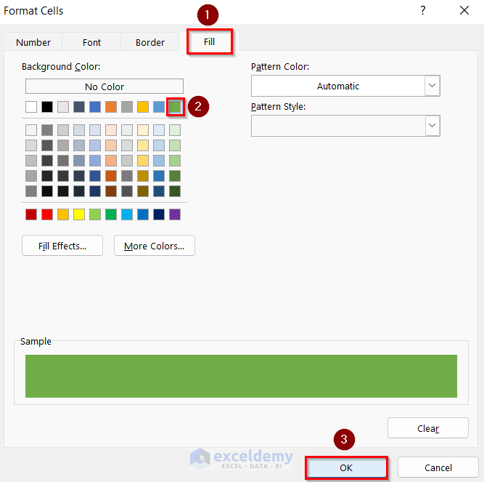Choose purple standard color swatch
Screen dimensions: 484x482
click(175, 214)
